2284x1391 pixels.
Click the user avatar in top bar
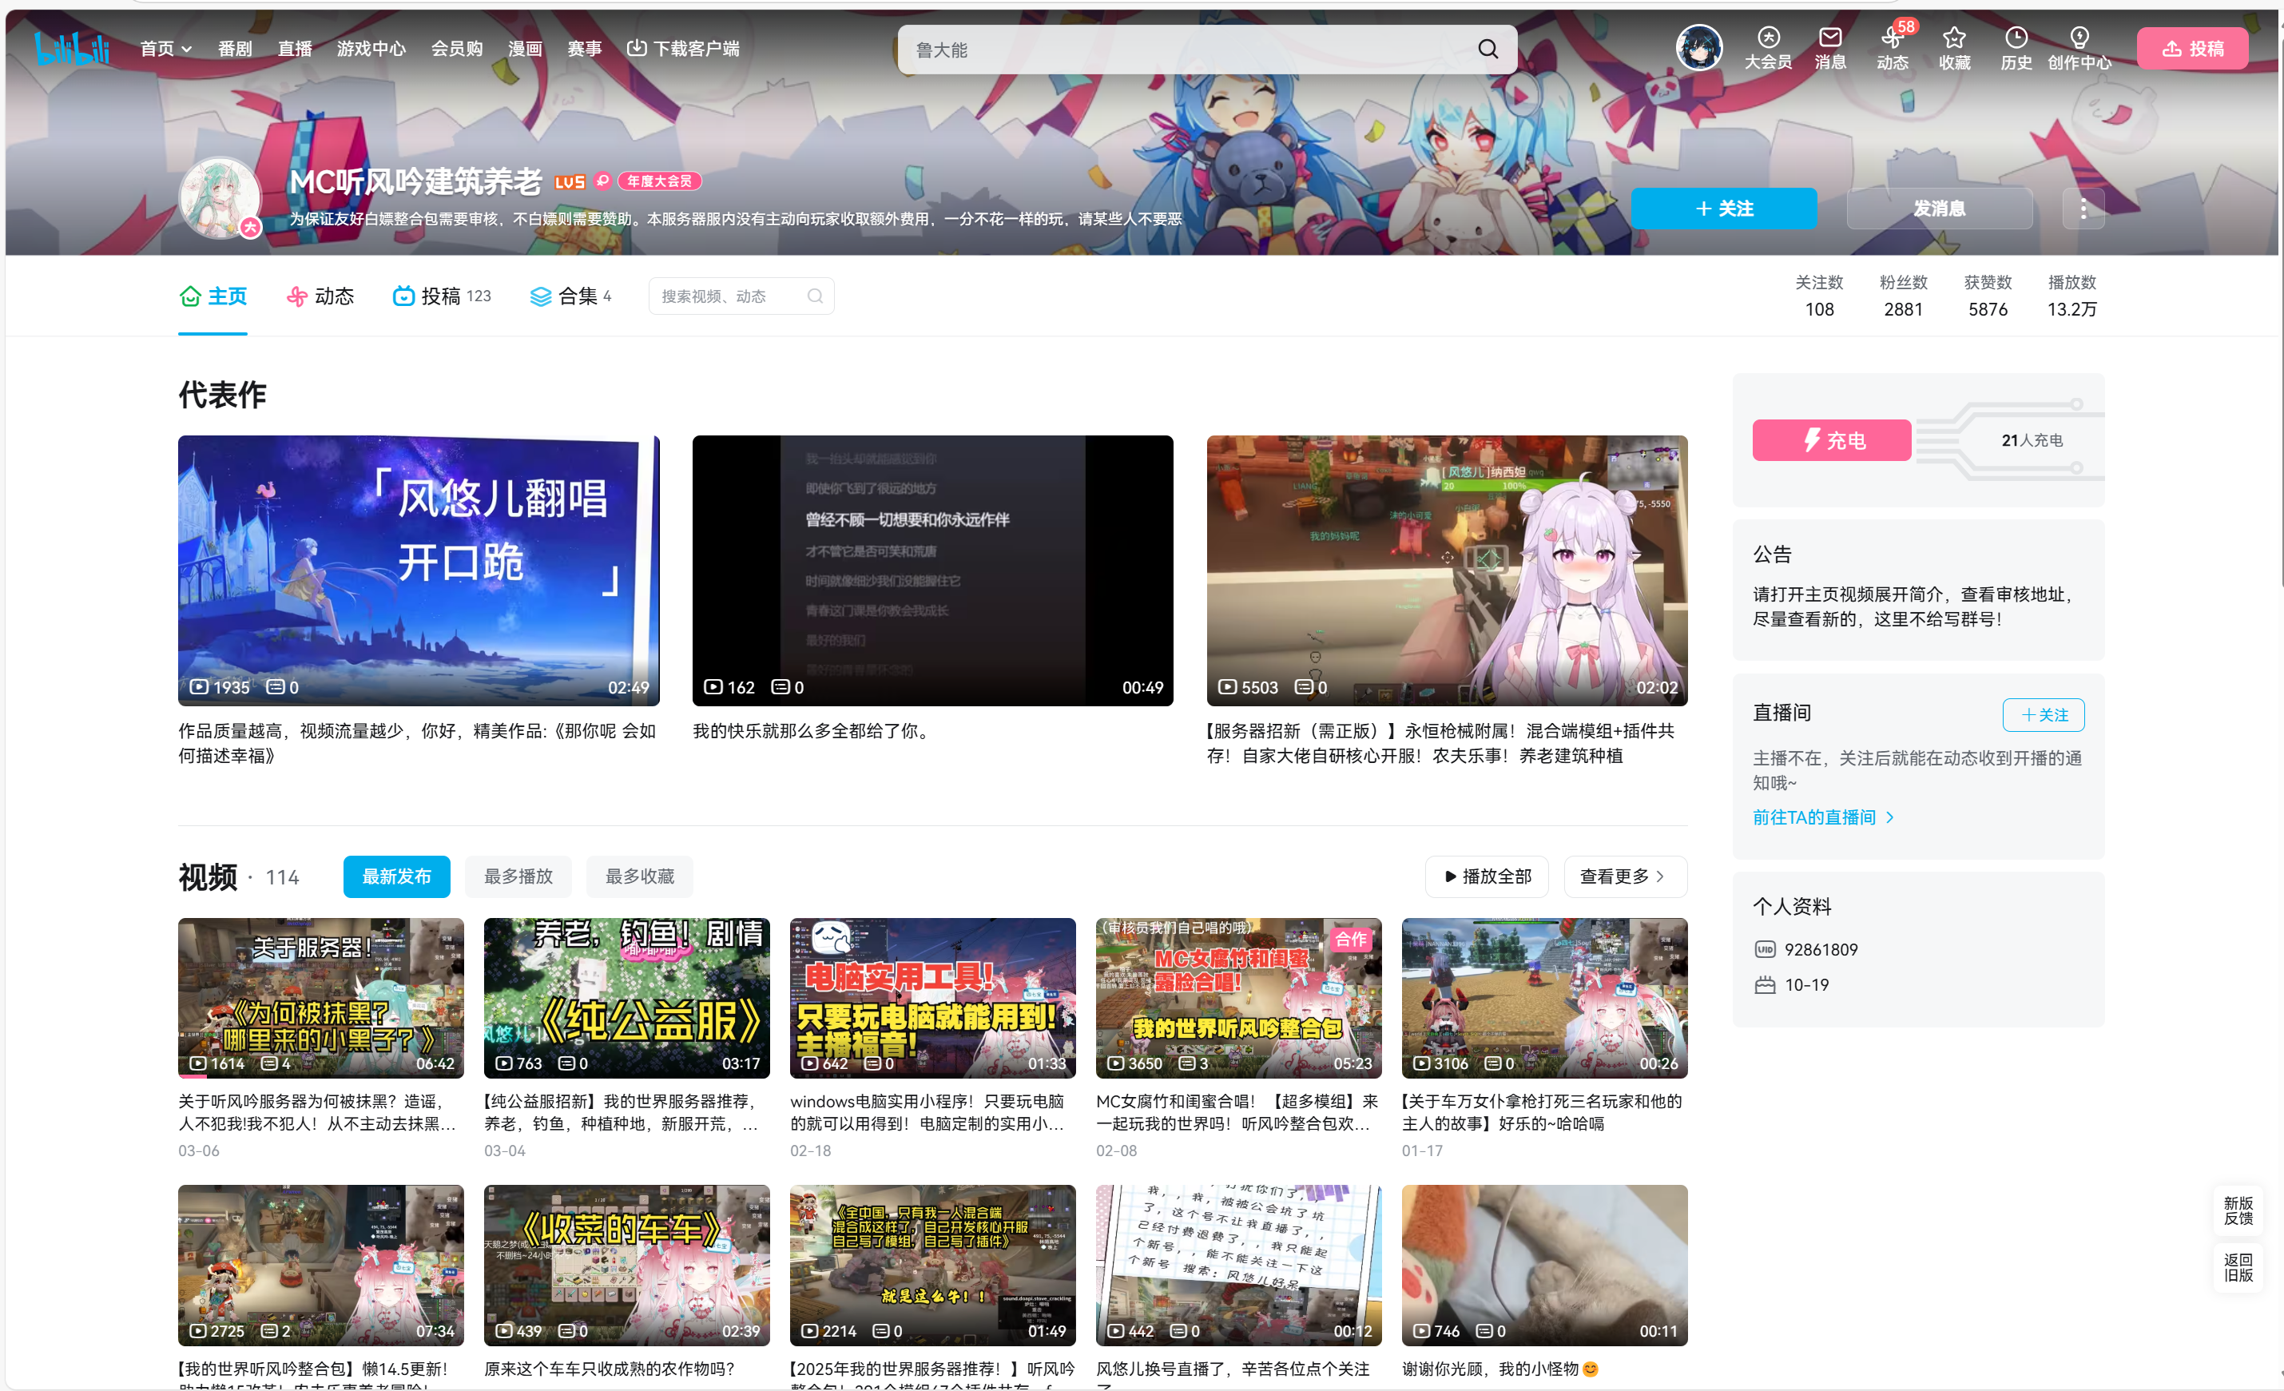click(1698, 47)
